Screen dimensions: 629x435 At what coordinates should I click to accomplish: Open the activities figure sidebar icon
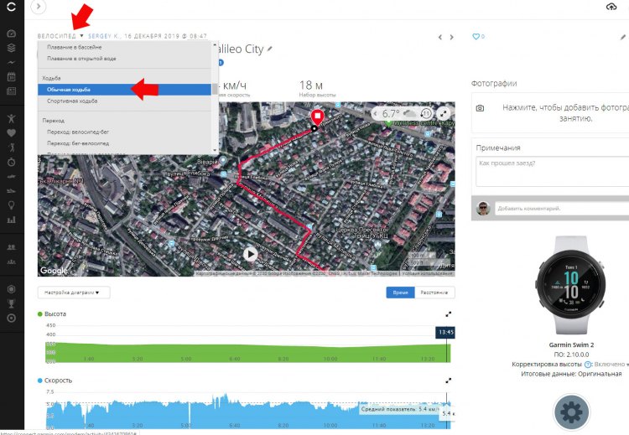pos(12,118)
